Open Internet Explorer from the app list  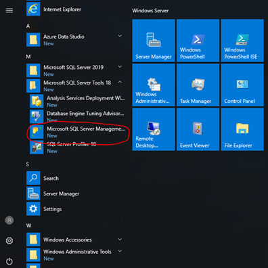tap(33, 9)
